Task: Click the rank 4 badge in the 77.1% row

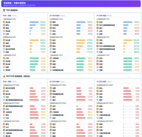Action: [x=4, y=31]
